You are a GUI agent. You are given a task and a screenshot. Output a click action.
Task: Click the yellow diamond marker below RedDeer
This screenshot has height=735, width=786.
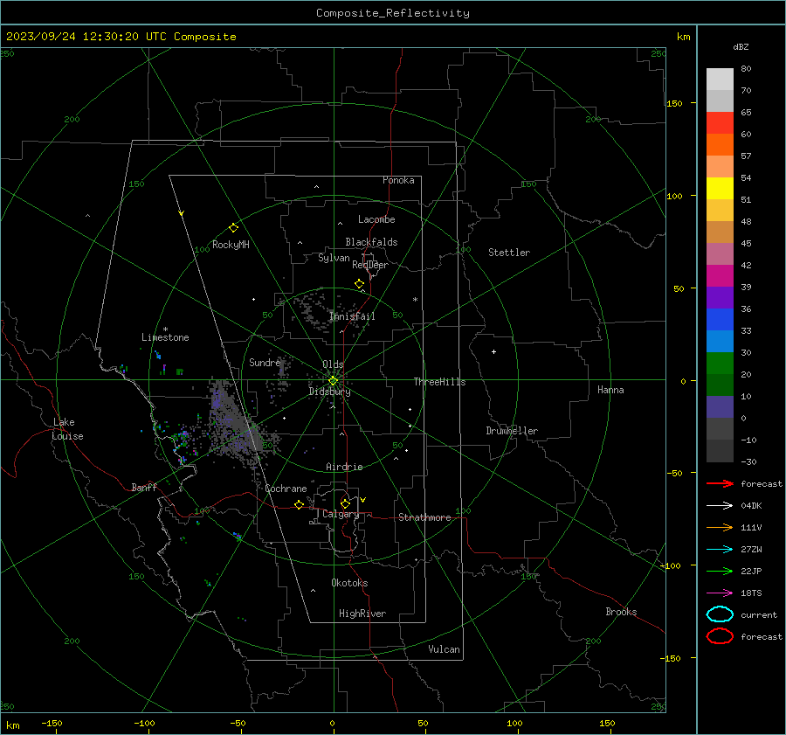[360, 284]
